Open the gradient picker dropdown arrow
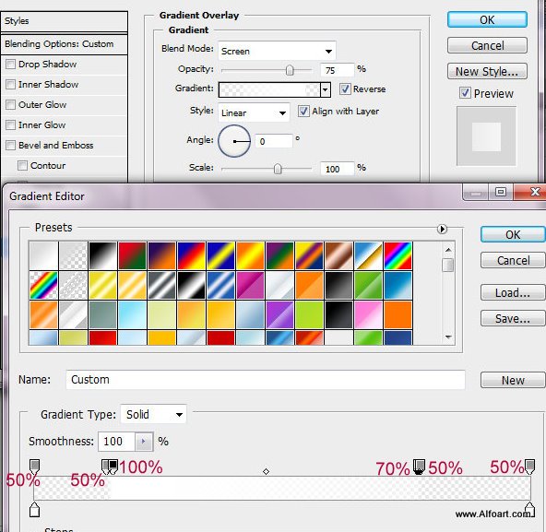Image resolution: width=546 pixels, height=532 pixels. 326,89
